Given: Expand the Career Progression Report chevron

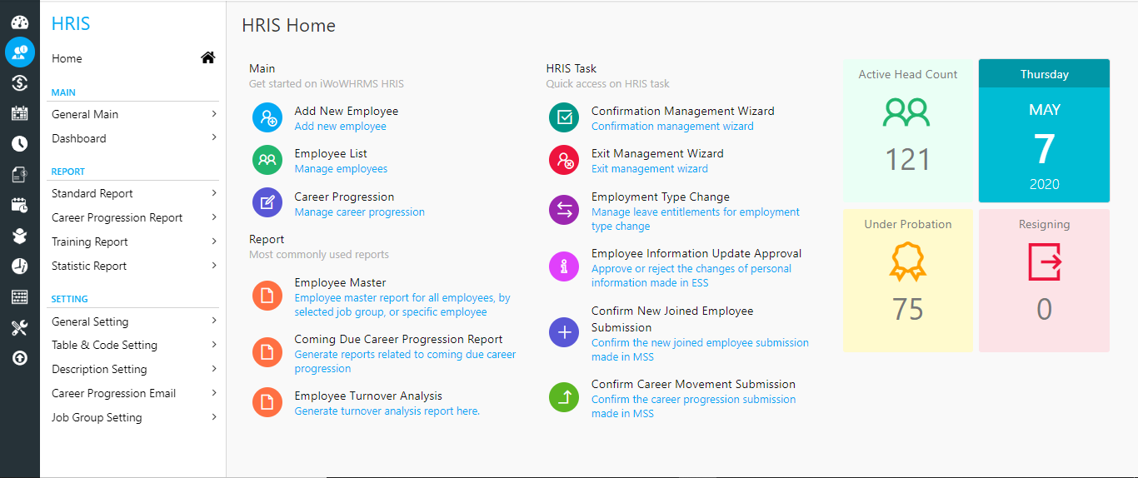Looking at the screenshot, I should click(214, 217).
